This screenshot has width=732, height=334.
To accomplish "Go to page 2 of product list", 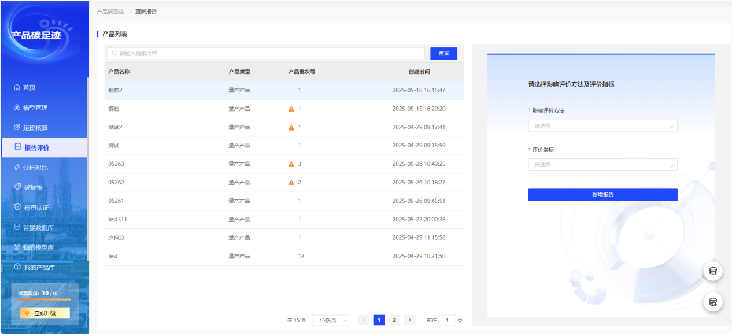I will [x=394, y=320].
